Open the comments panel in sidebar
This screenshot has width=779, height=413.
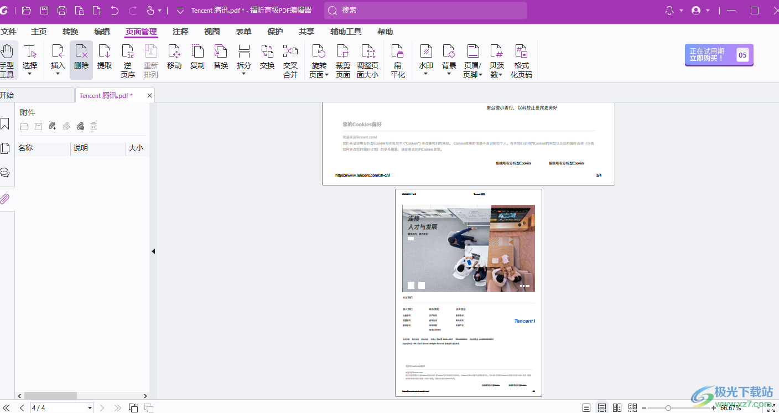coord(5,173)
